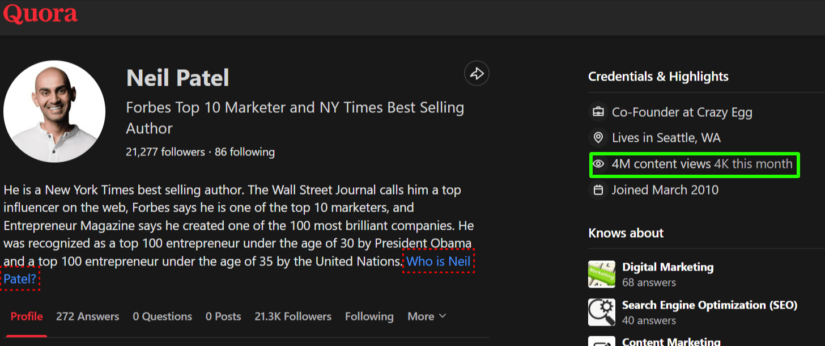Open the Following tab
Image resolution: width=825 pixels, height=346 pixels.
369,316
